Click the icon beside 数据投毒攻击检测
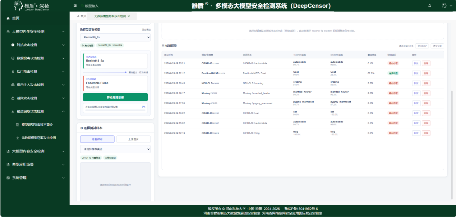This screenshot has width=456, height=217. (13, 58)
